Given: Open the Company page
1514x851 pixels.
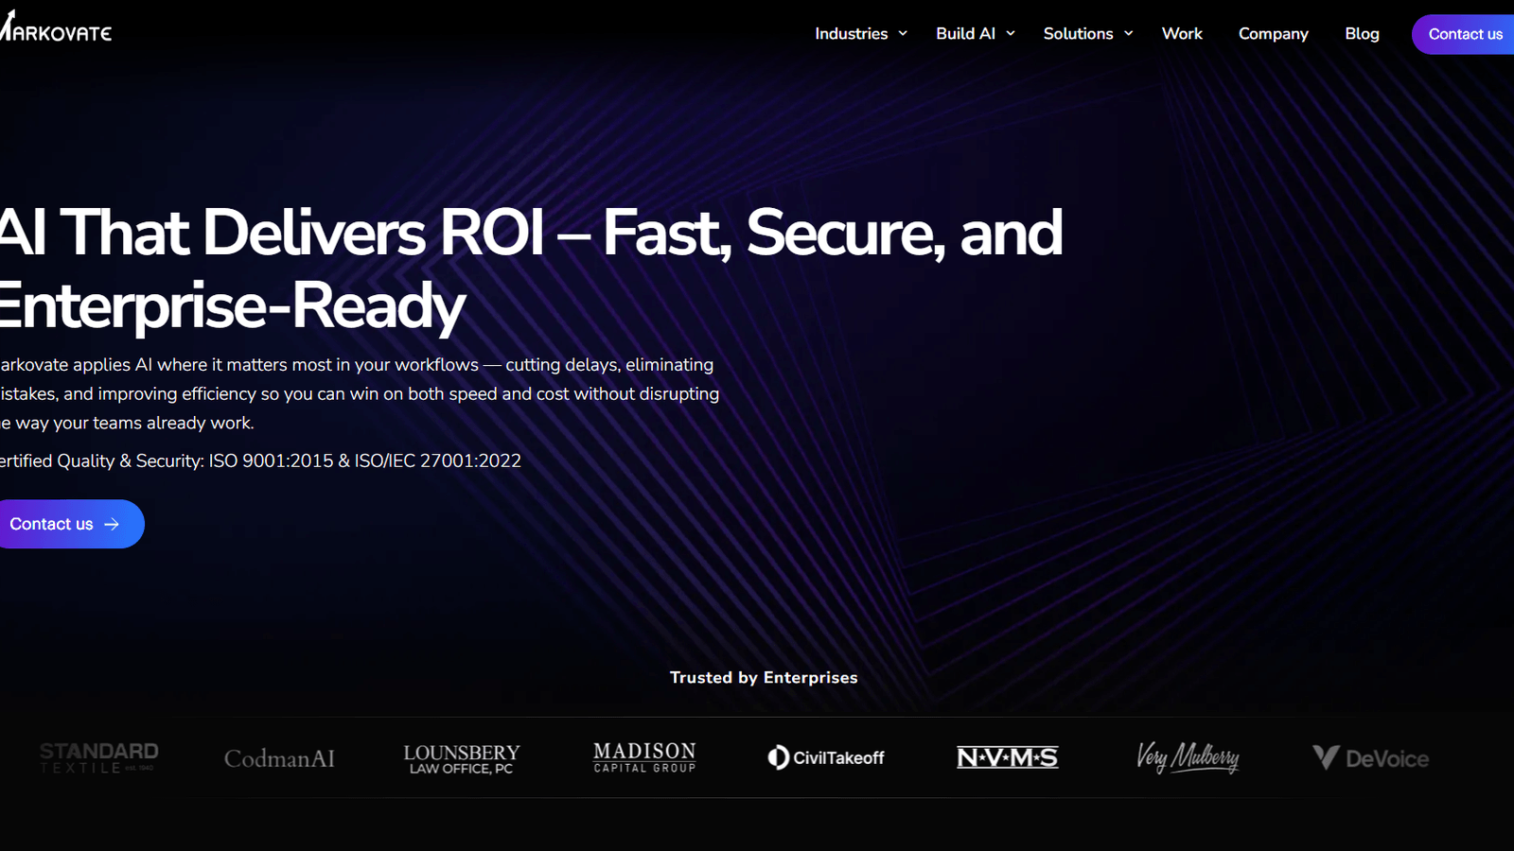Looking at the screenshot, I should [x=1273, y=33].
